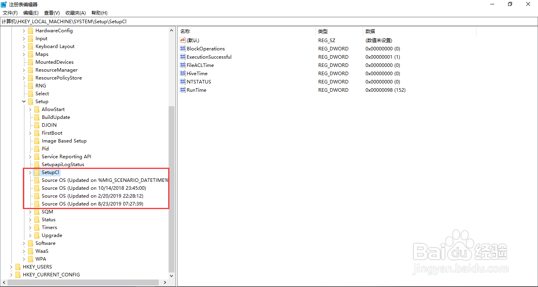Open the 查看(V) menu

[x=52, y=13]
